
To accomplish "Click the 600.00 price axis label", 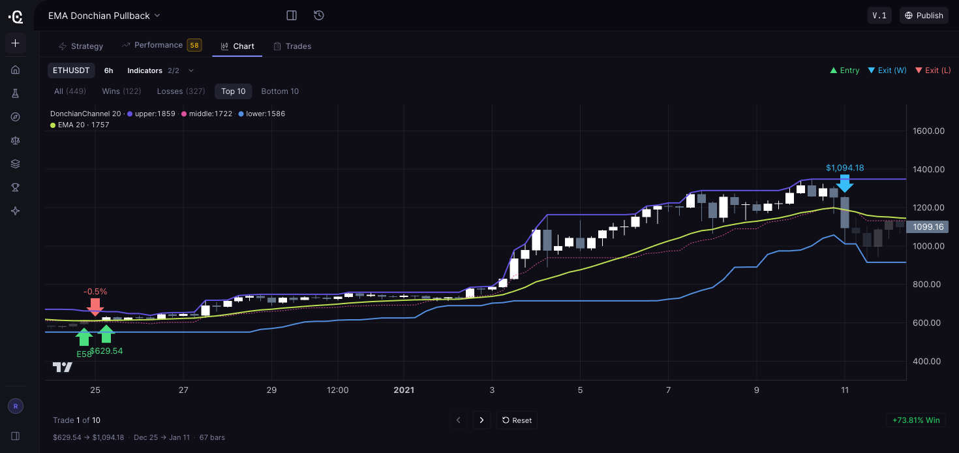I will point(926,323).
